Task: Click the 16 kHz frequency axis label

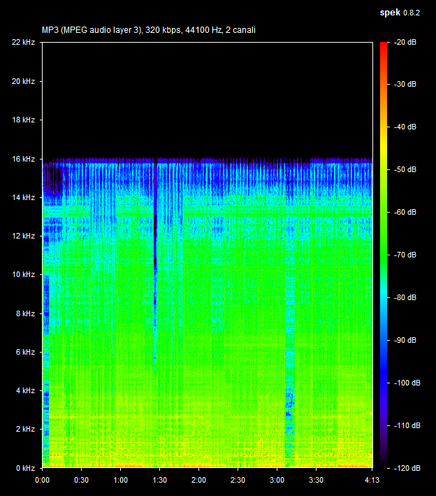Action: pyautogui.click(x=23, y=159)
